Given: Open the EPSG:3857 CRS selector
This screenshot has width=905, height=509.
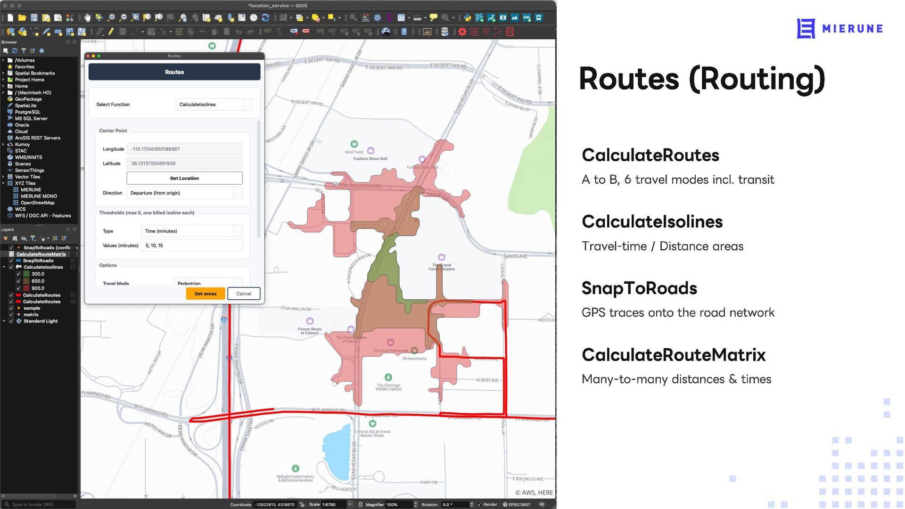Looking at the screenshot, I should click(517, 504).
